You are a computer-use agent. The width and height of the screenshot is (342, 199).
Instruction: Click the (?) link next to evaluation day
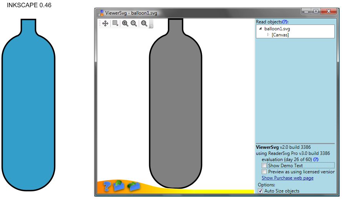click(316, 160)
